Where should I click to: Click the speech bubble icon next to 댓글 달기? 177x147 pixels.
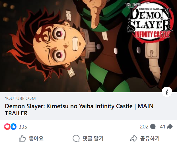(76, 138)
